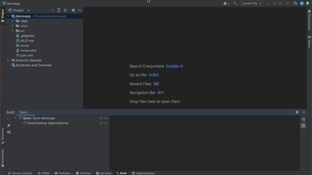Hide the Build tool window
This screenshot has width=312, height=175.
click(x=303, y=112)
